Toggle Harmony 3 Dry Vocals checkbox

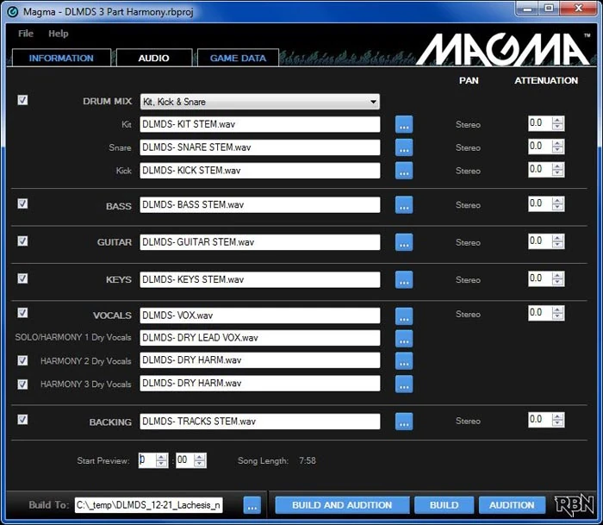[22, 384]
